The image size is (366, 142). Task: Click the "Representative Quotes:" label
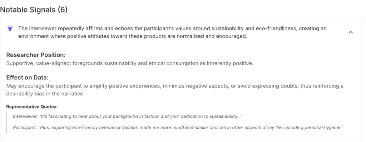(x=32, y=107)
